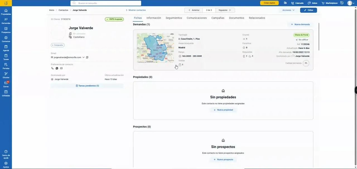Open Utilidades in the left sidebar
Image resolution: width=357 pixels, height=169 pixels.
(x=6, y=93)
